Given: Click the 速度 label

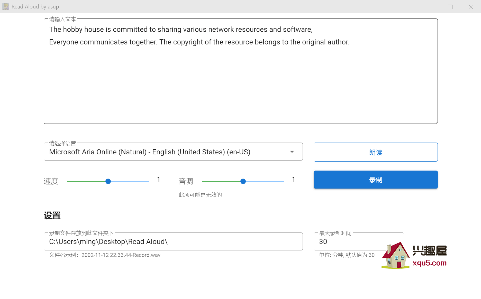Looking at the screenshot, I should coord(51,181).
